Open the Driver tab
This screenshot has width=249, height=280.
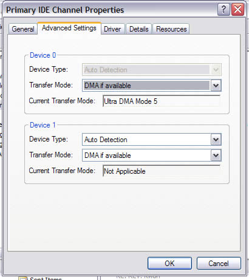112,29
